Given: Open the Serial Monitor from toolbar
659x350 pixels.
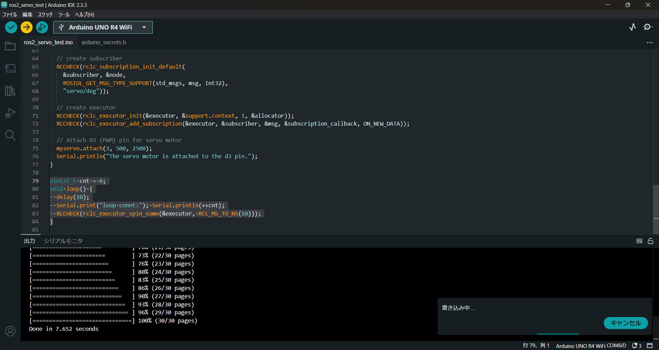Looking at the screenshot, I should pos(648,27).
